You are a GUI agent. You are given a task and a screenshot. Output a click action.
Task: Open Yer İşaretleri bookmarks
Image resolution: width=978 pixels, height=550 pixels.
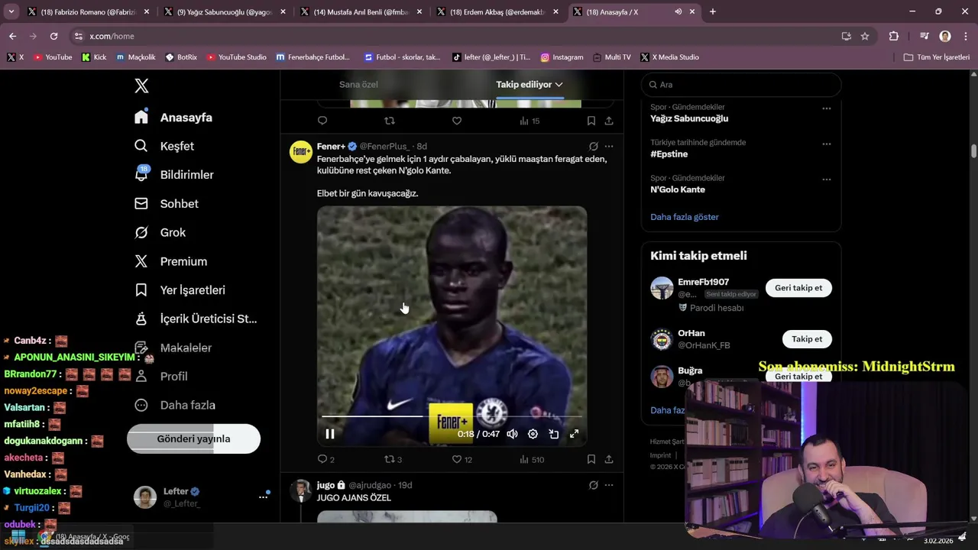(x=180, y=290)
